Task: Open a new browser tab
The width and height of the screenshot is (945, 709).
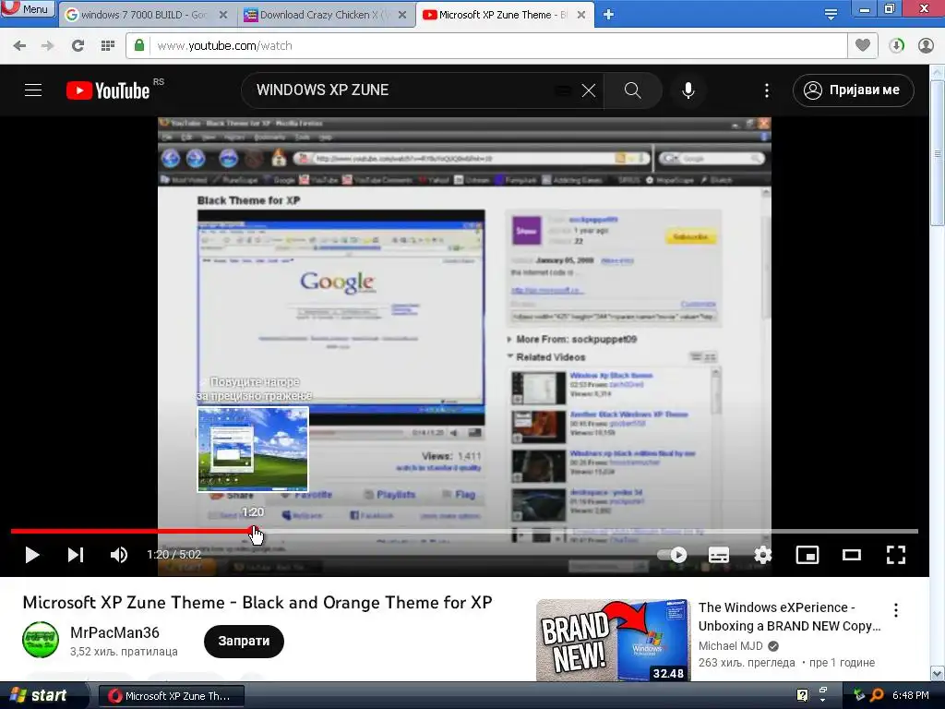Action: coord(608,15)
